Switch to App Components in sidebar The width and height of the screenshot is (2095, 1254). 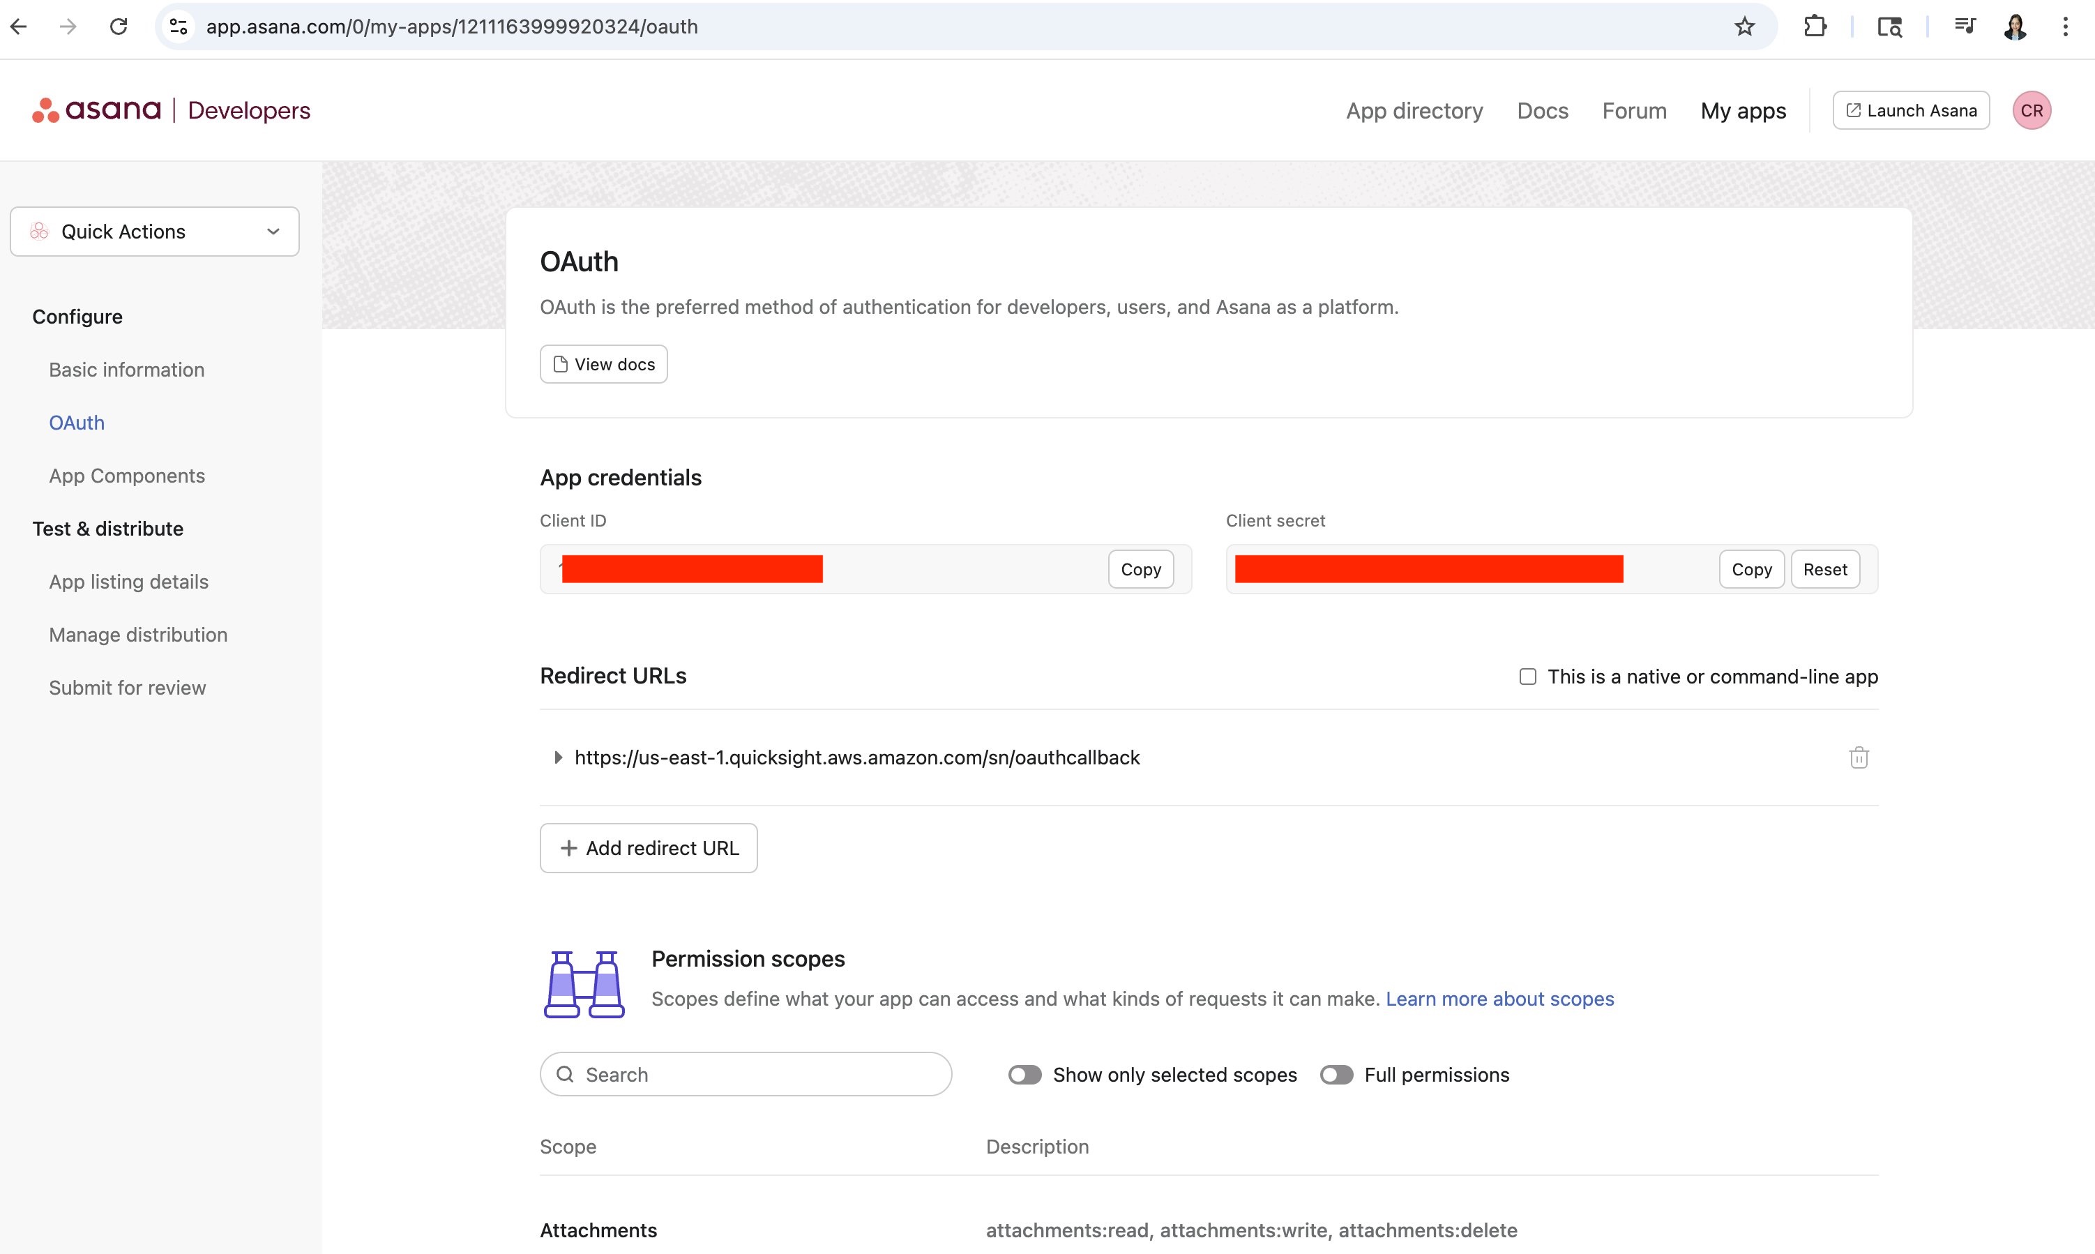point(127,475)
